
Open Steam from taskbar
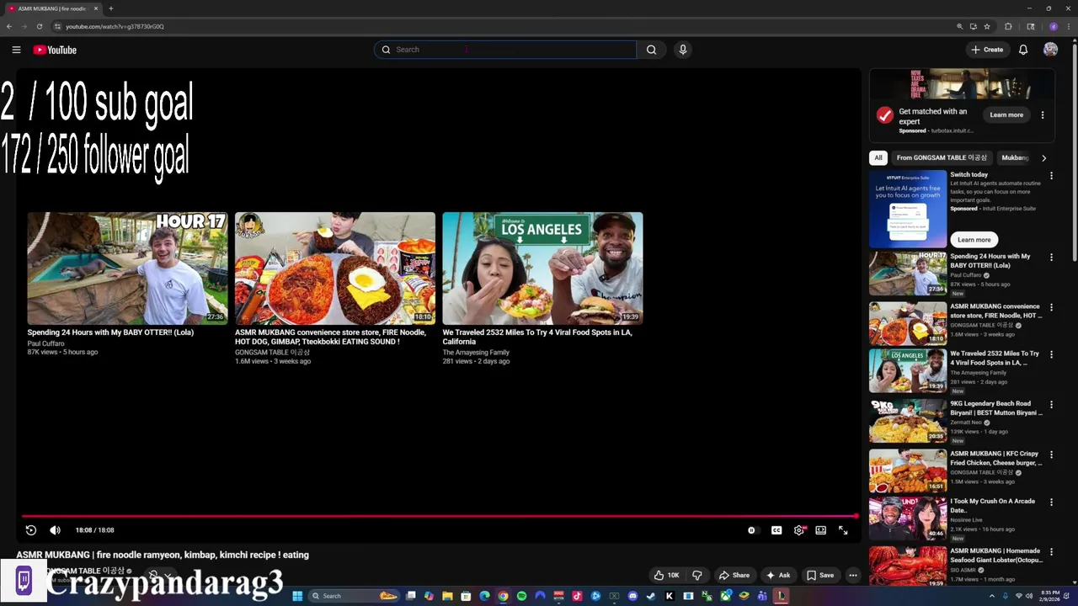[651, 596]
